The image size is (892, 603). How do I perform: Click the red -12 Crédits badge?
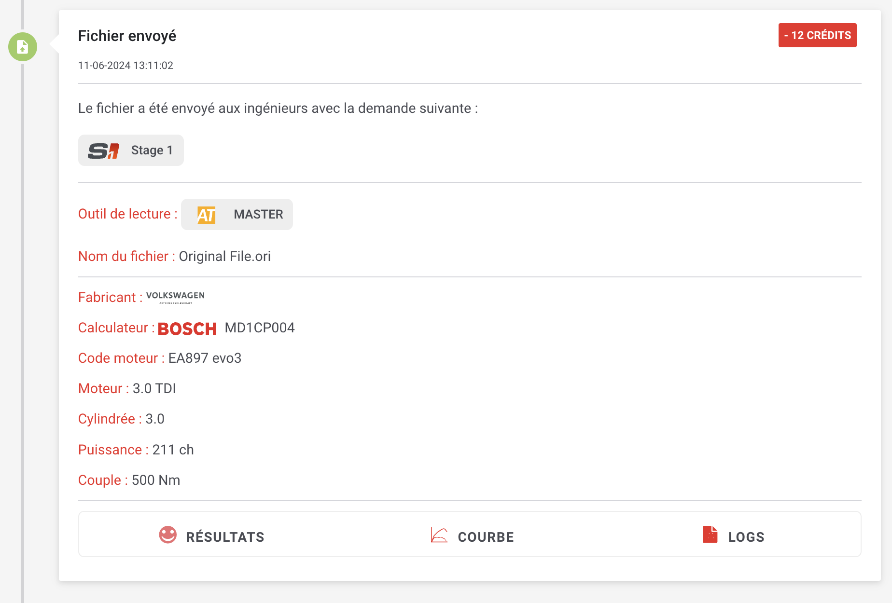coord(817,35)
